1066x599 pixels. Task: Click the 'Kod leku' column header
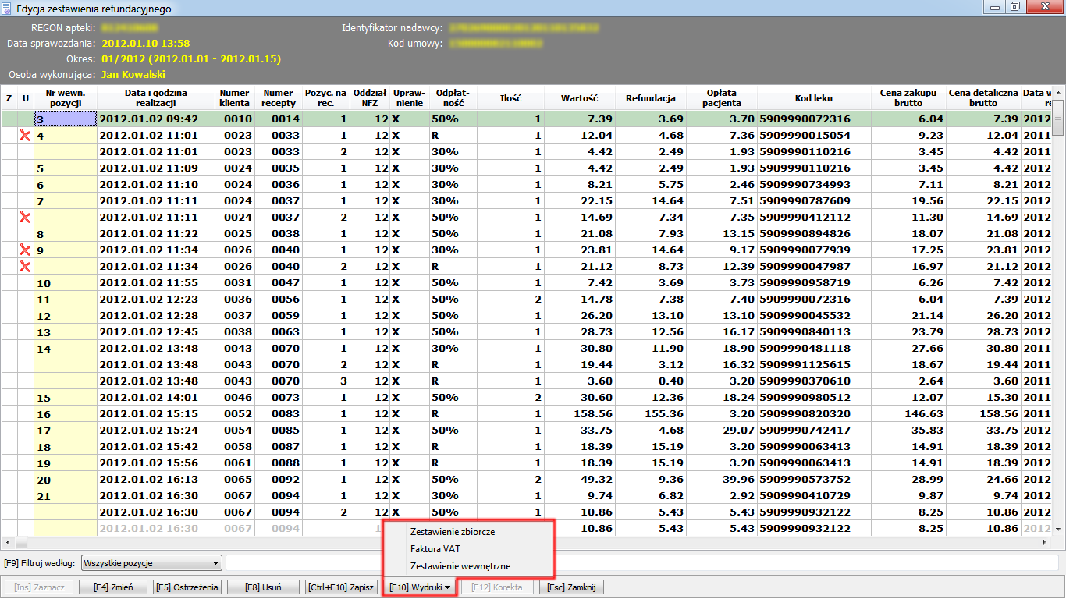coord(814,98)
